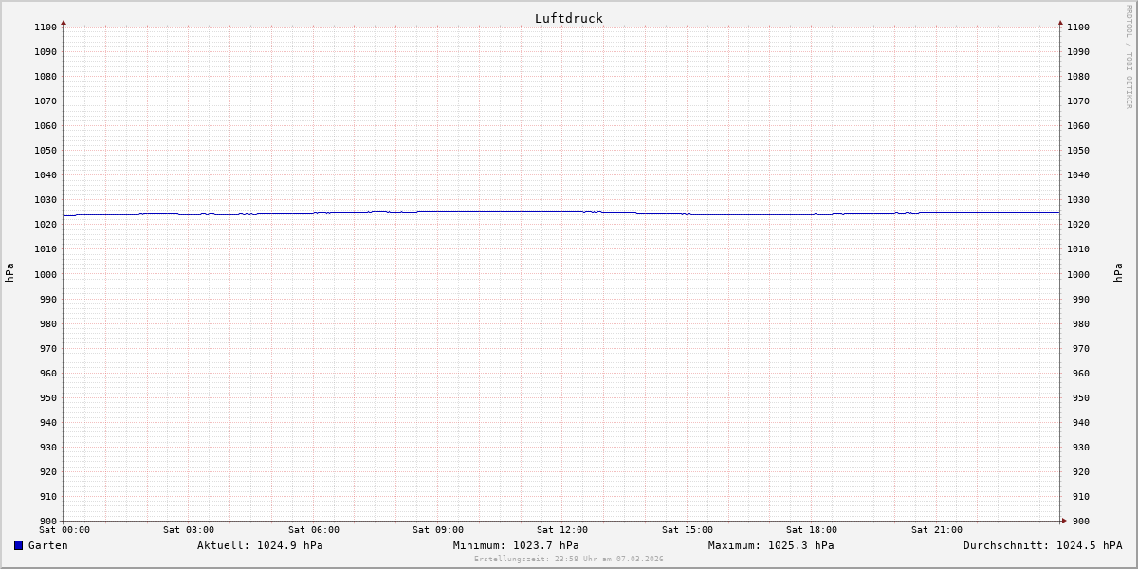Click the Sat 06:00 time axis label
The width and height of the screenshot is (1138, 569).
(314, 530)
